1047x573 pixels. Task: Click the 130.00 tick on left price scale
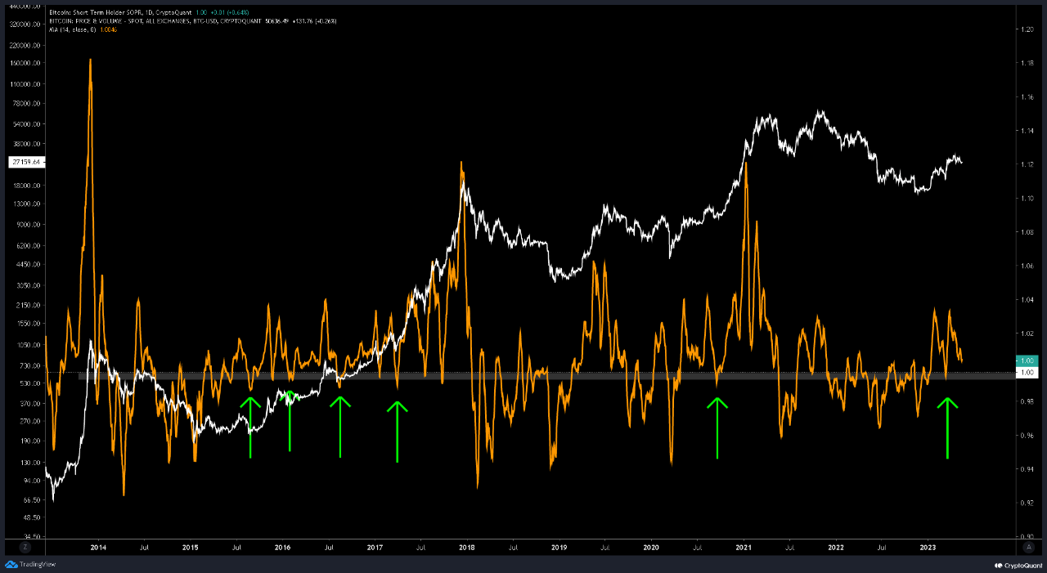tap(31, 462)
